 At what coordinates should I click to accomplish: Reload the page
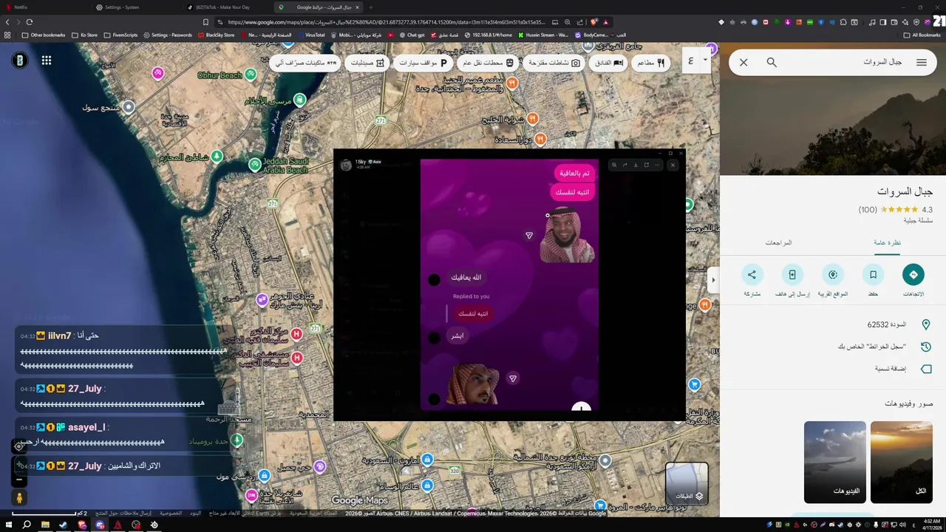[29, 22]
